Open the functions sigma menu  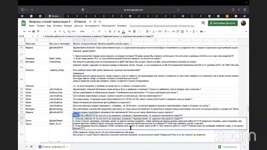(194, 32)
